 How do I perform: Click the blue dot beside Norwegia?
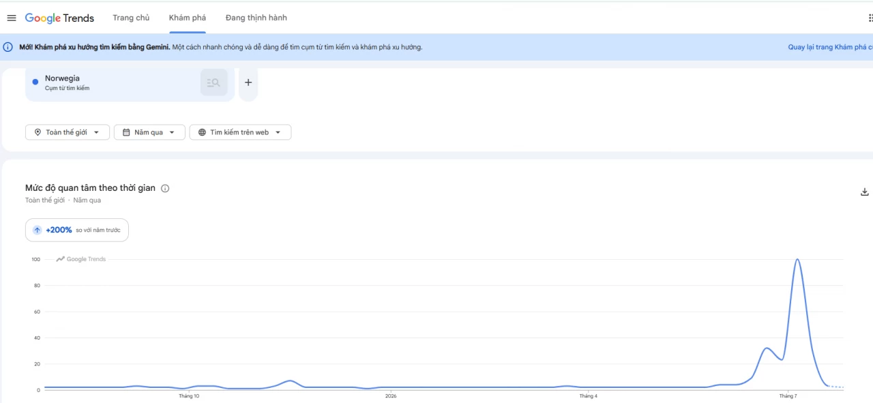click(x=35, y=82)
